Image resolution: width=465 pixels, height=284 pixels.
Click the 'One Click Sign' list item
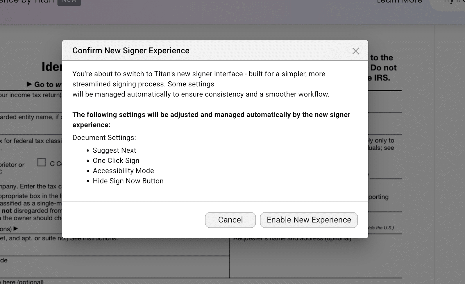click(116, 160)
